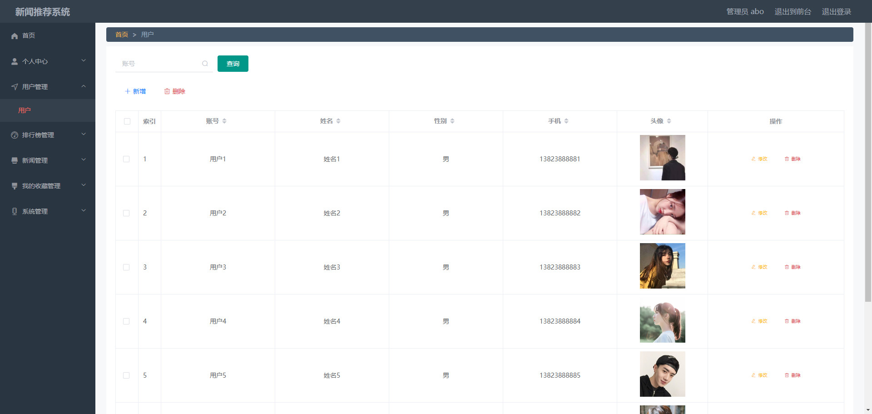The height and width of the screenshot is (414, 872).
Task: Sort the 手机 column using its sort arrows
Action: (x=566, y=121)
